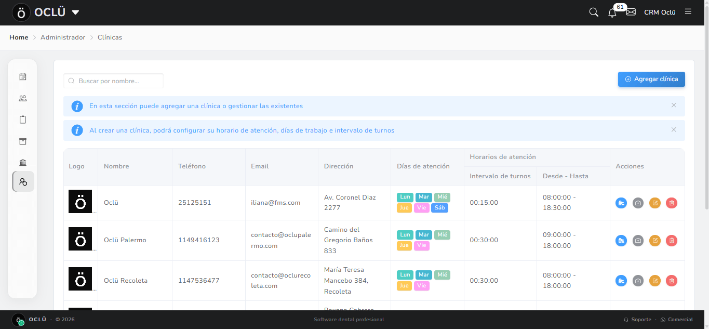
Task: Click the gray medical kit icon for Oclü row
Action: coord(638,203)
